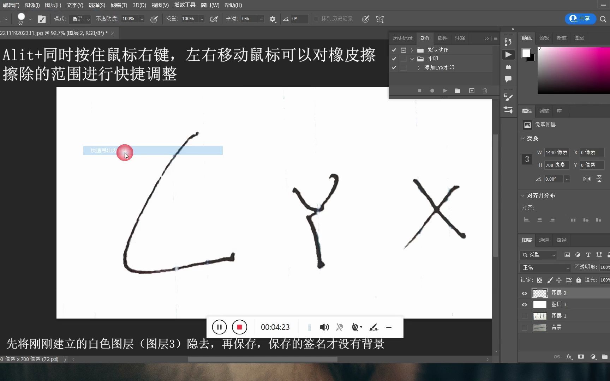Open the search magnifier icon

click(x=603, y=19)
